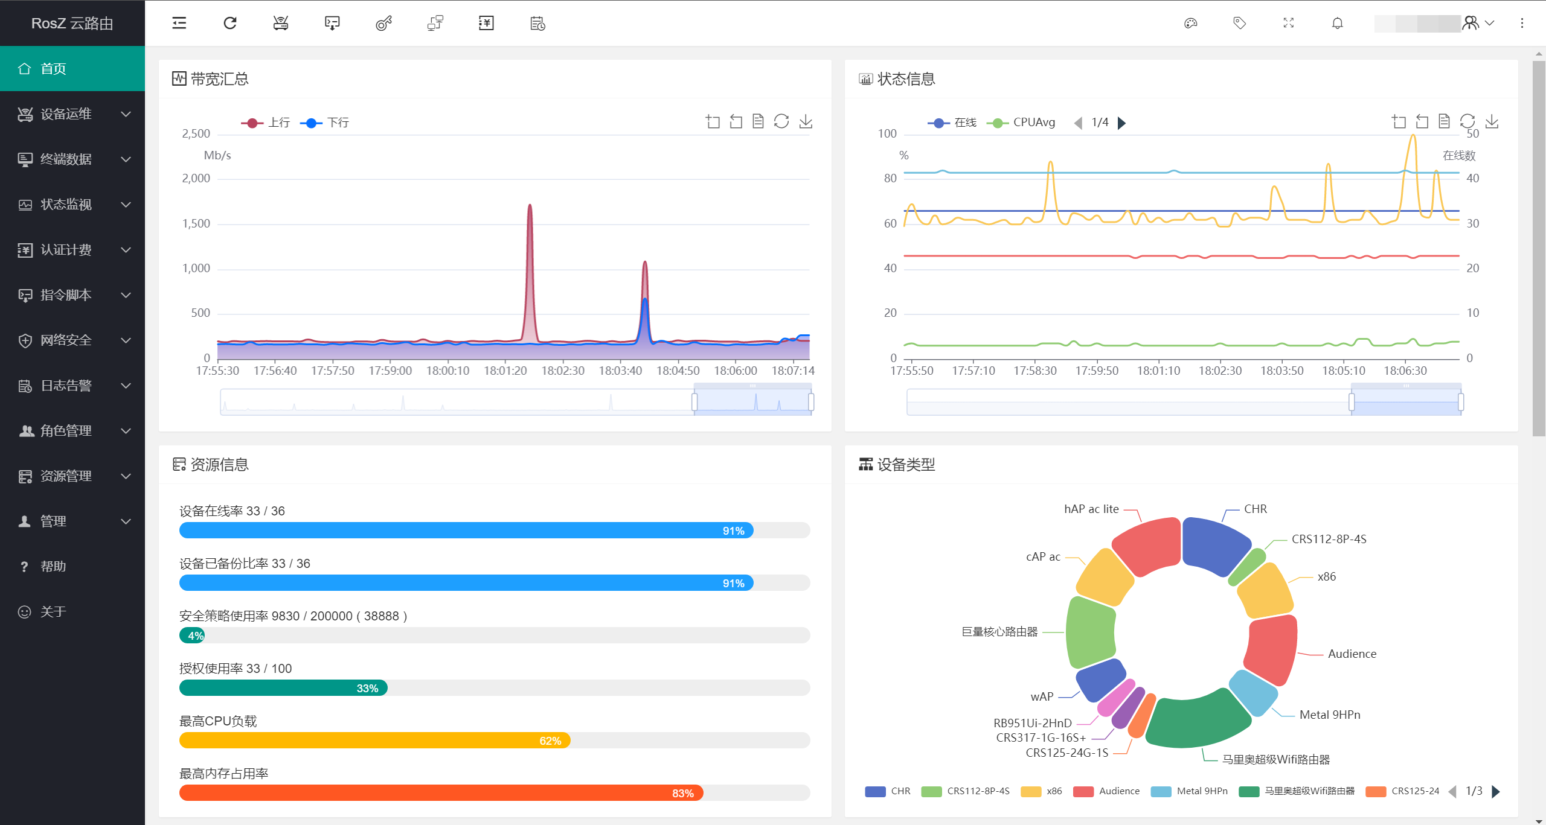Open data view of bandwidth chart
The height and width of the screenshot is (825, 1546).
[758, 121]
